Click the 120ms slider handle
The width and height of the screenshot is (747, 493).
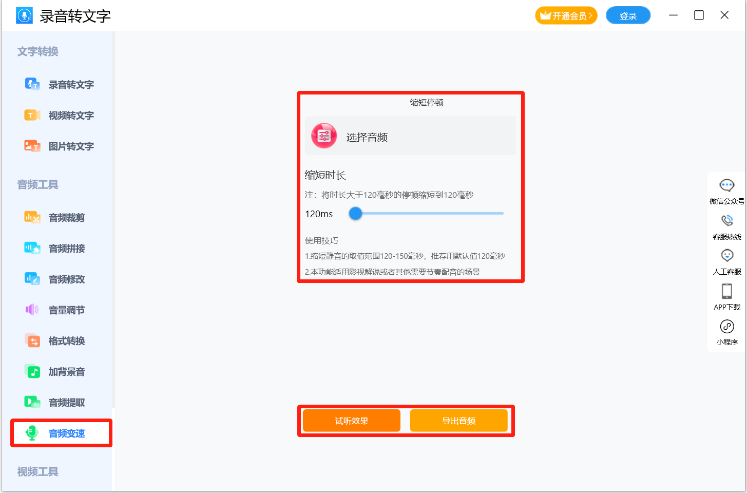[x=355, y=213]
